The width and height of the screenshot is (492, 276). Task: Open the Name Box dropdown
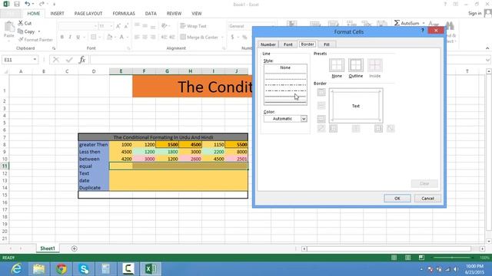click(35, 60)
